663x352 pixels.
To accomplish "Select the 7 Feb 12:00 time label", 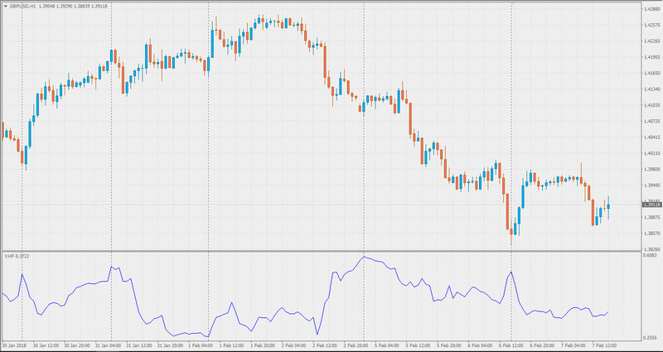I will tap(605, 345).
